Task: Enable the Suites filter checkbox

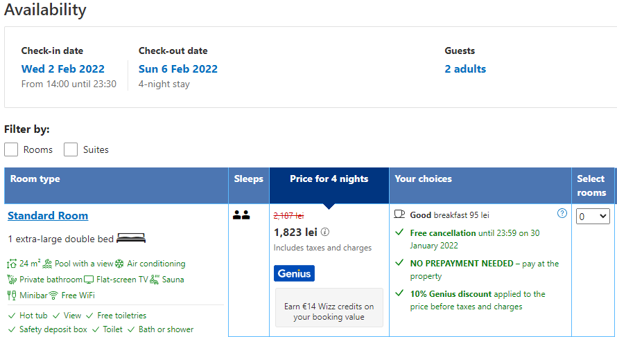Action: 71,149
